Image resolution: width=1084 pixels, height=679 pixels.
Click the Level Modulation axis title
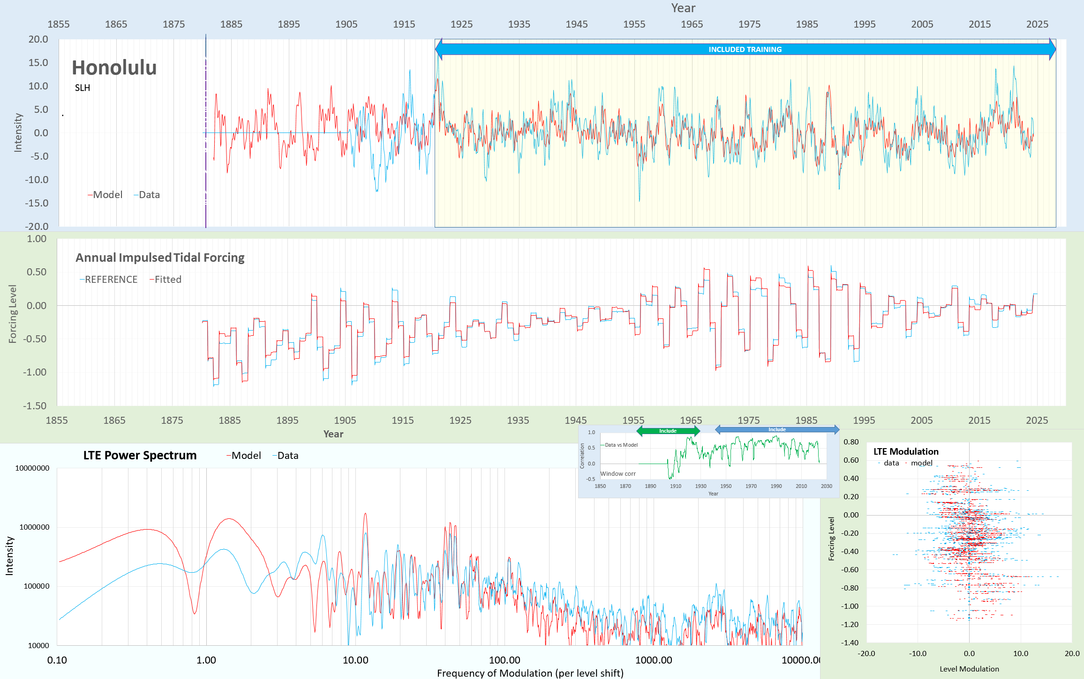point(969,669)
